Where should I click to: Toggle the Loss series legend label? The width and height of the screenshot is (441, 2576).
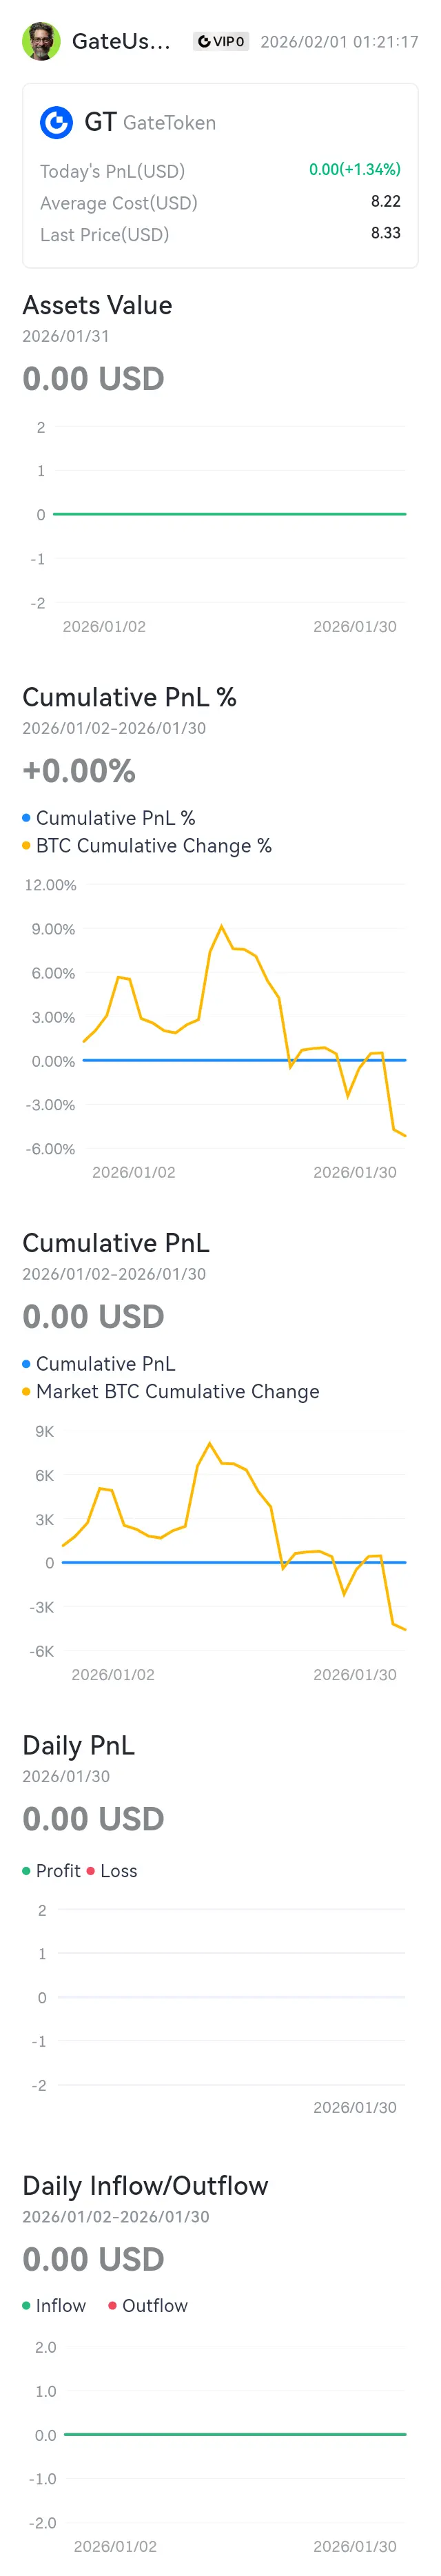pyautogui.click(x=118, y=1870)
